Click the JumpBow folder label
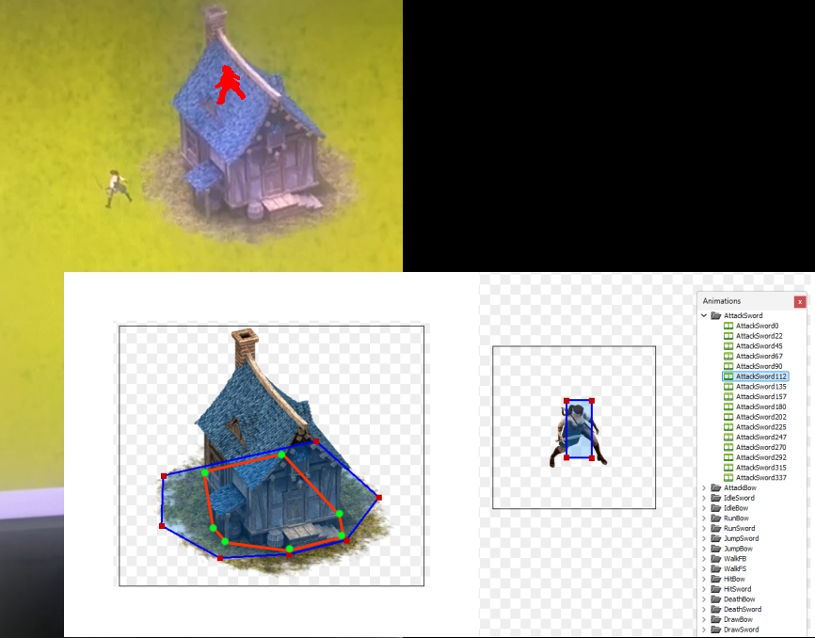This screenshot has height=638, width=815. (x=738, y=549)
